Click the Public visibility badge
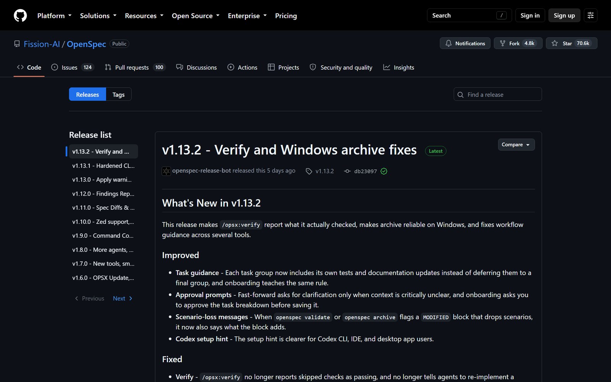The width and height of the screenshot is (611, 382). [x=119, y=44]
